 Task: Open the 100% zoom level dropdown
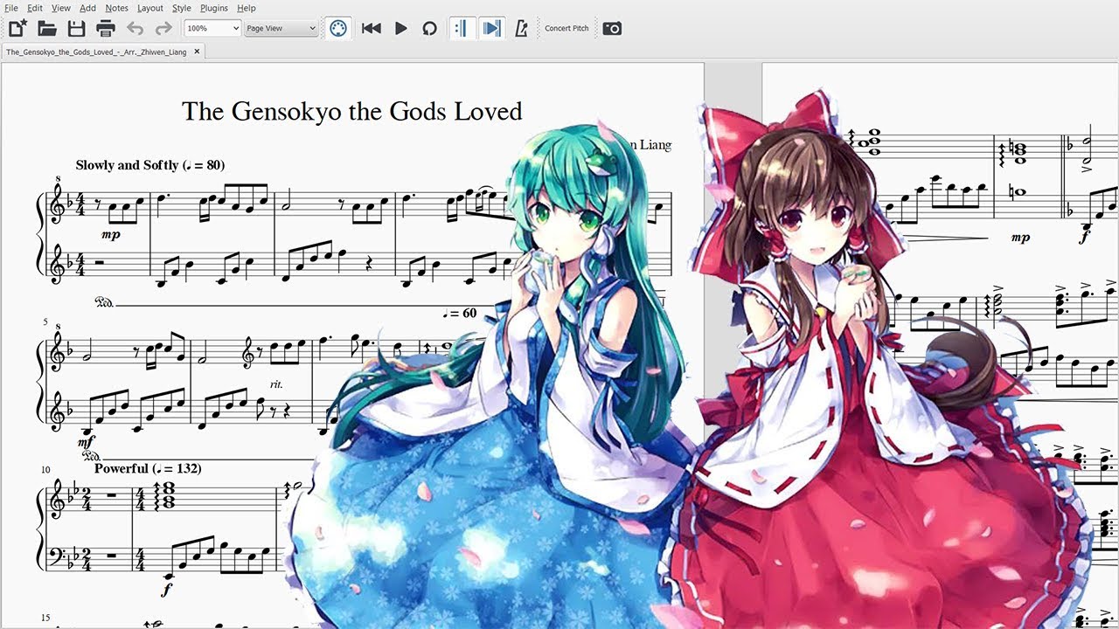(212, 28)
